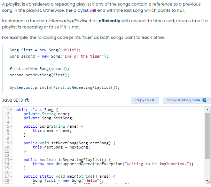Click line number 4 in the gutter
This screenshot has height=187, width=211.
(x=8, y=122)
